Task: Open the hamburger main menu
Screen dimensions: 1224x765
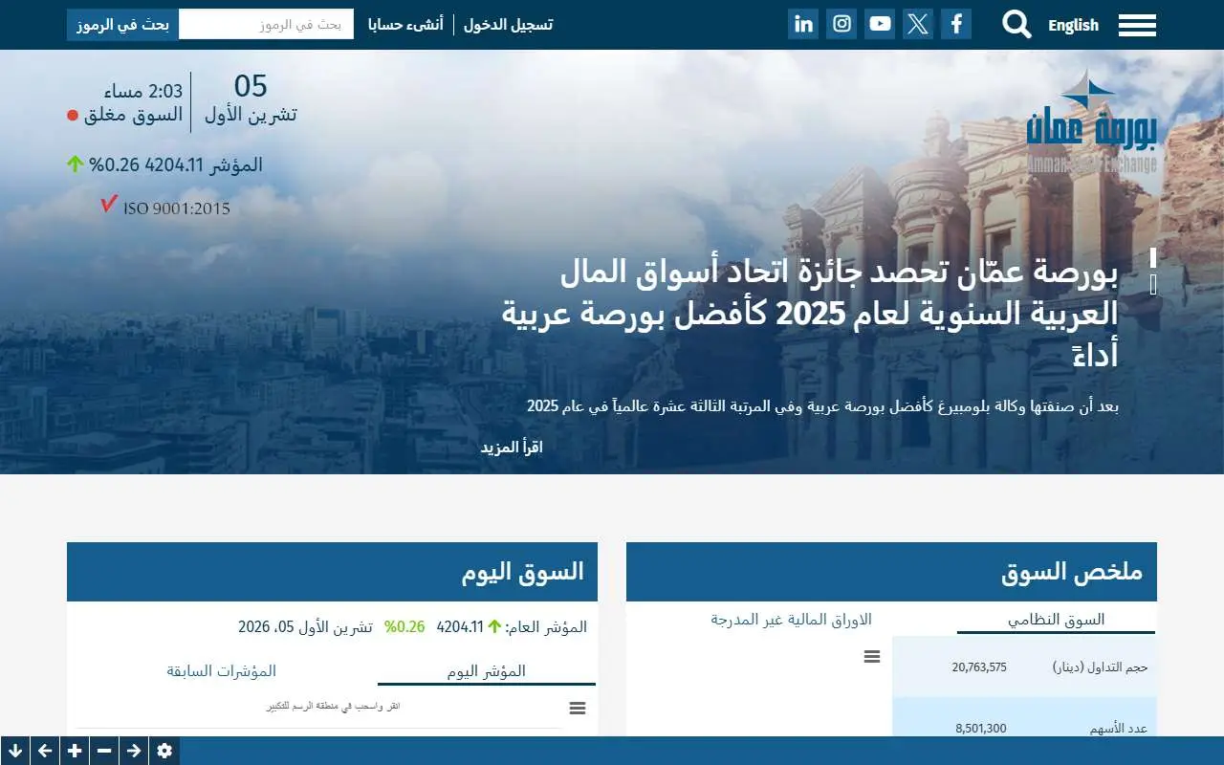Action: point(1137,25)
